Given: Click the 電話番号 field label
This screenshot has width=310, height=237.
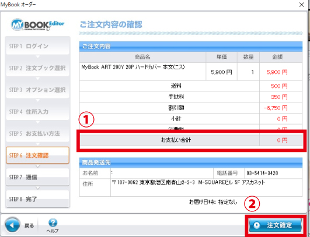Looking at the screenshot, I should 227,173.
